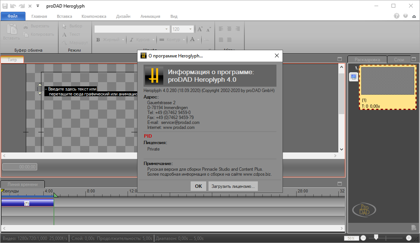The height and width of the screenshot is (243, 420).
Task: Maximize the storyboard panel with its window icon
Action: pos(414,59)
